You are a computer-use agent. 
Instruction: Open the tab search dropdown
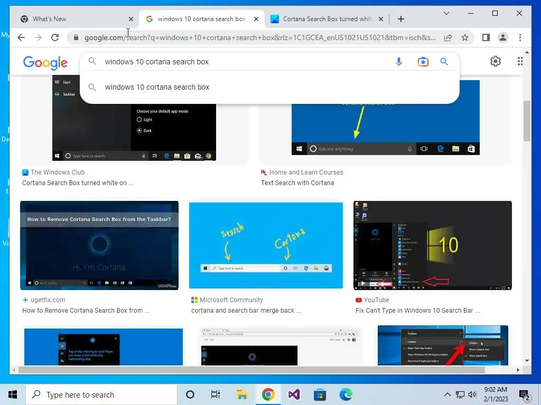point(446,13)
